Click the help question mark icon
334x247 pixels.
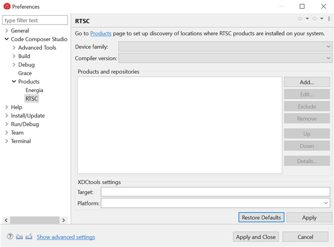click(10, 237)
